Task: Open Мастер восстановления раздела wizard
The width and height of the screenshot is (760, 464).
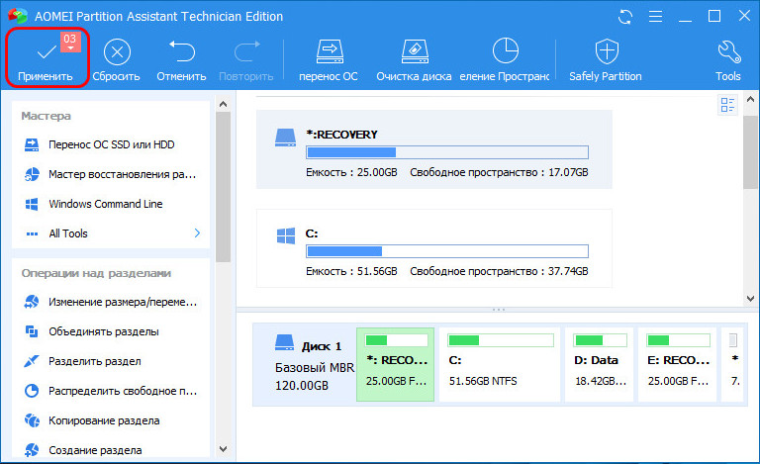Action: coord(111,174)
